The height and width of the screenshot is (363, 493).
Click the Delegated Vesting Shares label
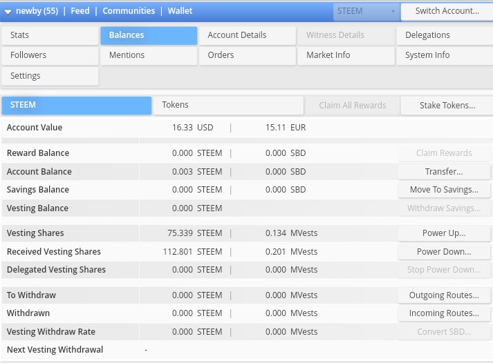pyautogui.click(x=56, y=270)
